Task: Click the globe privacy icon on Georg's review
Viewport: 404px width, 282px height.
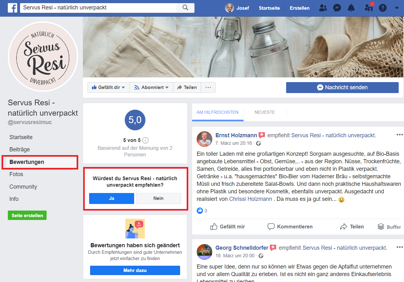Action: pos(261,256)
